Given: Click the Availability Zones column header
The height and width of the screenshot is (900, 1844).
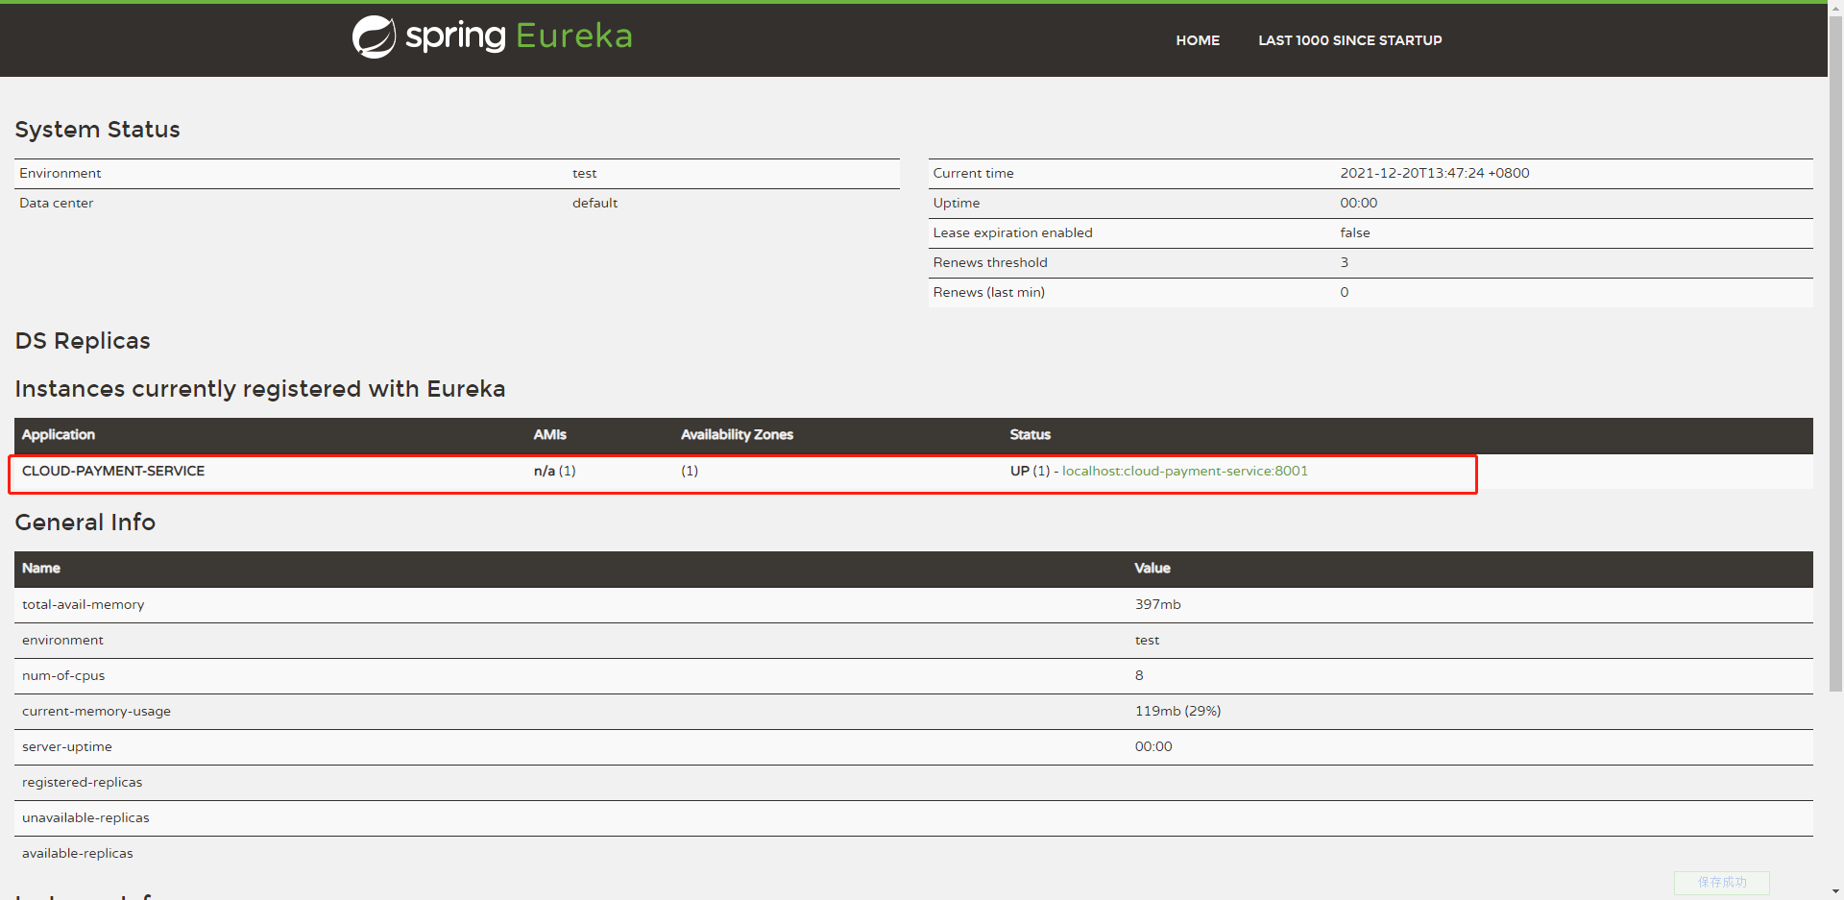Looking at the screenshot, I should pyautogui.click(x=737, y=435).
